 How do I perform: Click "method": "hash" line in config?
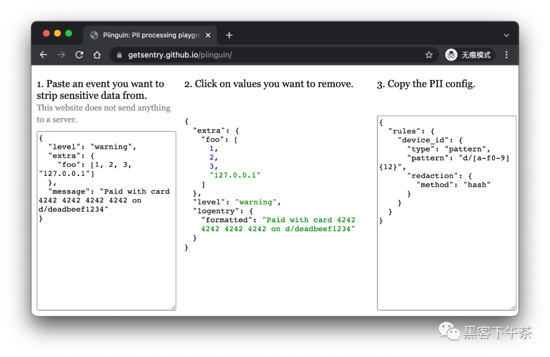point(454,185)
